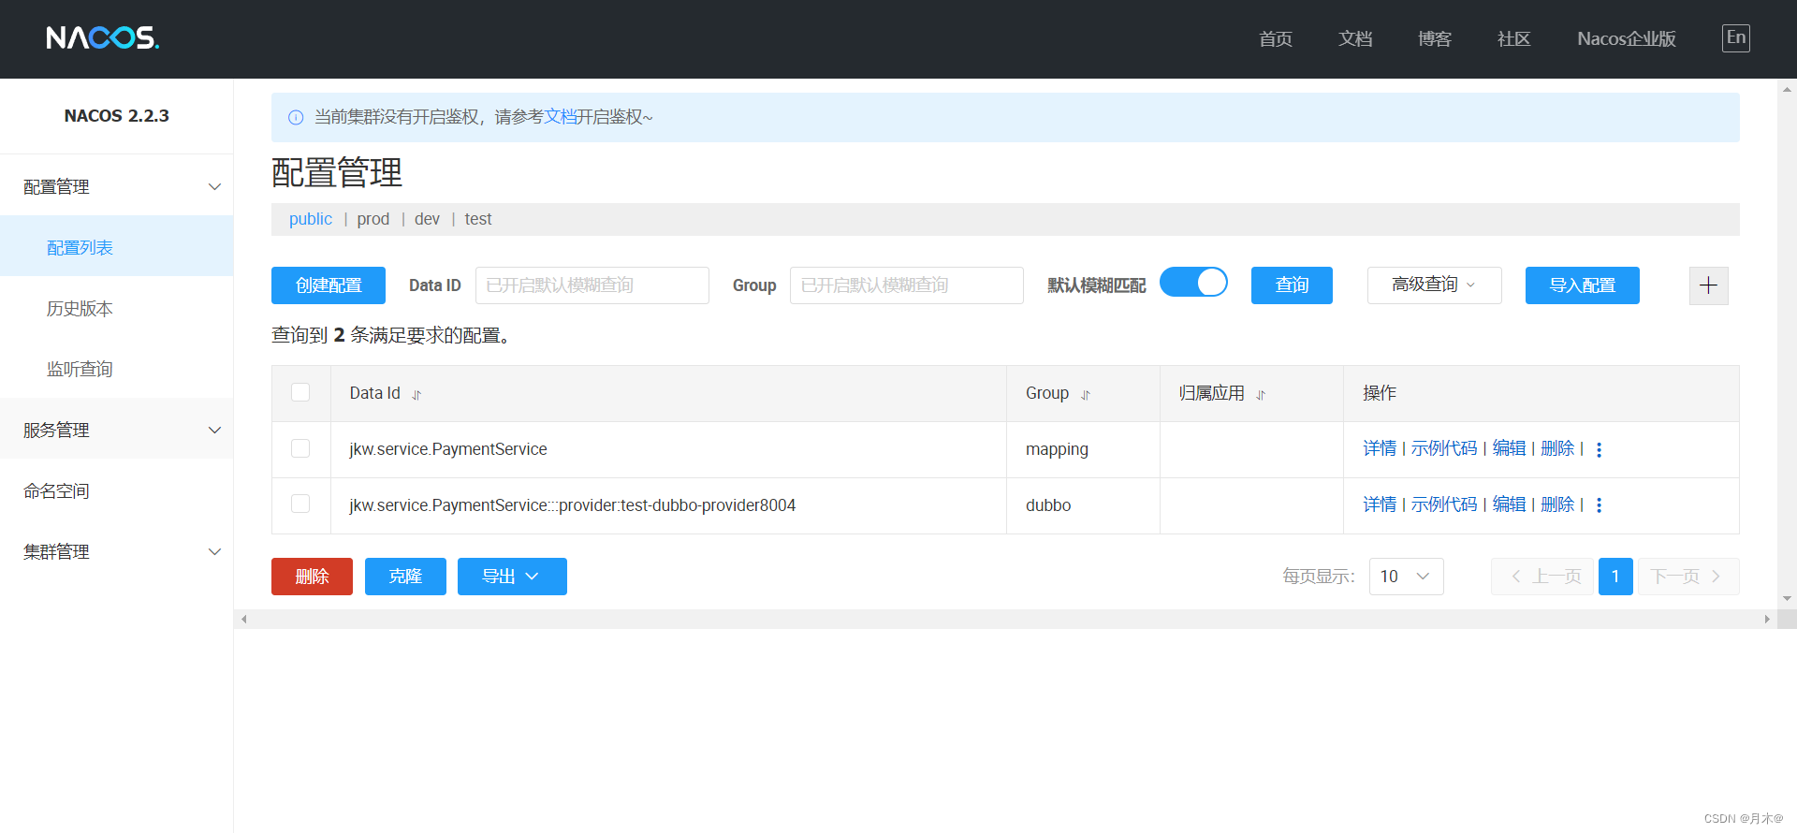Open more actions for the dubbo row

pos(1599,505)
